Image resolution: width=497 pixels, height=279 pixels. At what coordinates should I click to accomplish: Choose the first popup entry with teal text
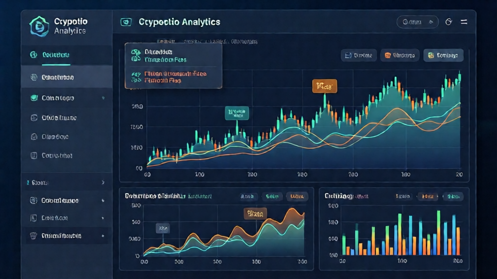click(x=173, y=55)
